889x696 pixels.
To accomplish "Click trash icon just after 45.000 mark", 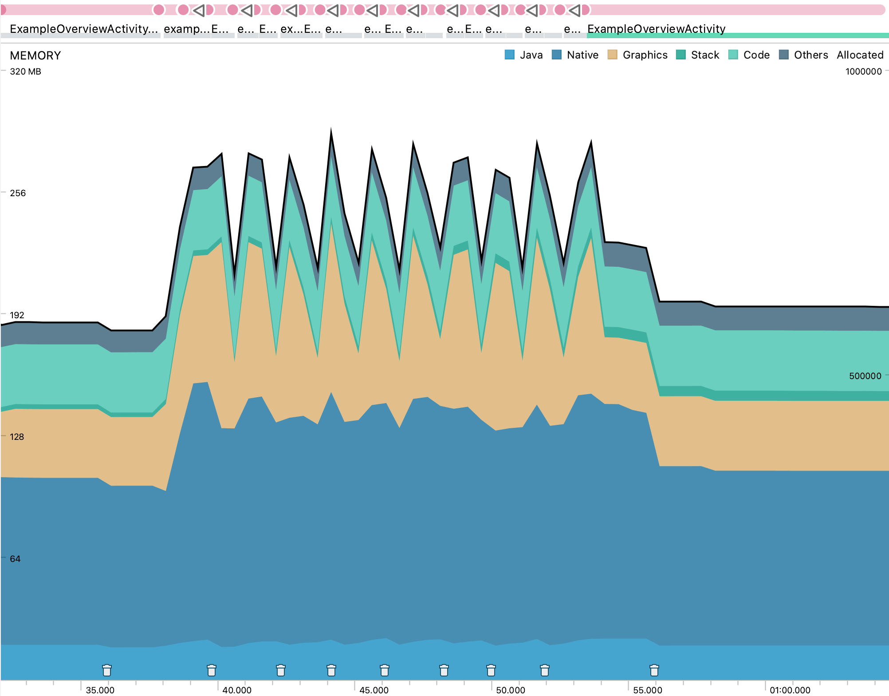I will [x=385, y=670].
